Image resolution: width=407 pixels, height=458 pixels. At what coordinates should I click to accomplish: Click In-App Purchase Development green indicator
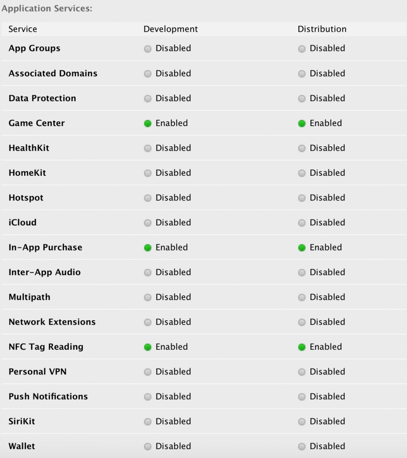148,248
